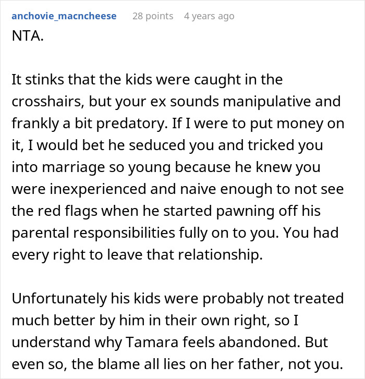This screenshot has height=379, width=365.
Task: Click the line starting "much better by him"
Action: coord(155,320)
